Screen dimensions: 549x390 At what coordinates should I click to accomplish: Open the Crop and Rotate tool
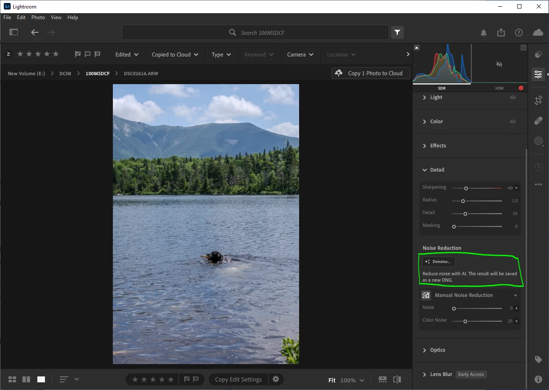tap(538, 100)
